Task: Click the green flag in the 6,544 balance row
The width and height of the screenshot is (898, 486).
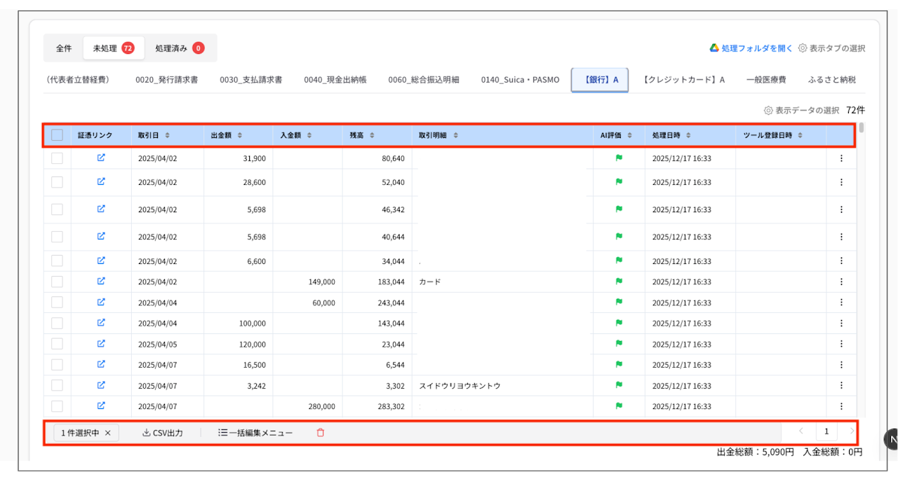Action: pos(619,364)
